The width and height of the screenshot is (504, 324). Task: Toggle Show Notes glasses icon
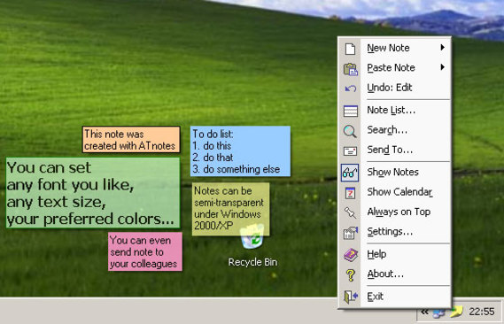350,173
